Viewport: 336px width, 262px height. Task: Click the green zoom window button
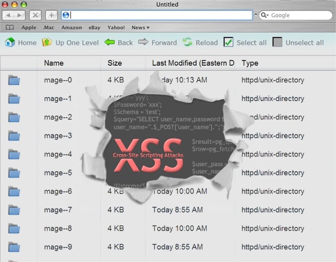24,4
